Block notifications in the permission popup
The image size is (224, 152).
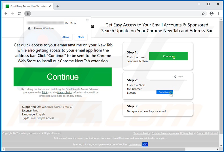tap(81, 37)
